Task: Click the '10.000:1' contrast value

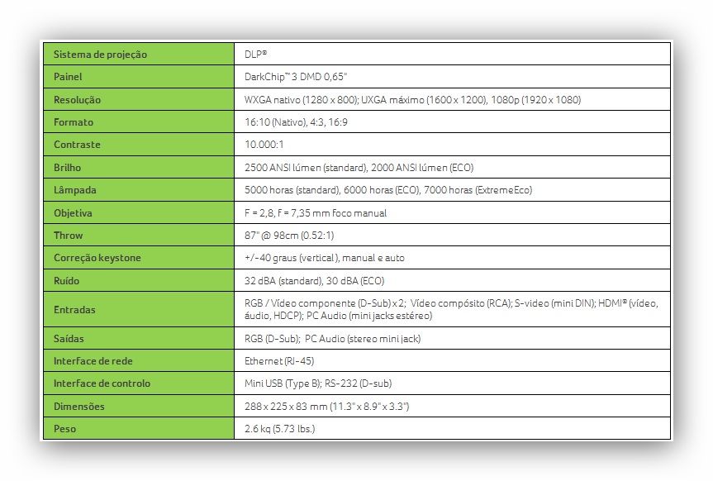Action: [x=264, y=145]
